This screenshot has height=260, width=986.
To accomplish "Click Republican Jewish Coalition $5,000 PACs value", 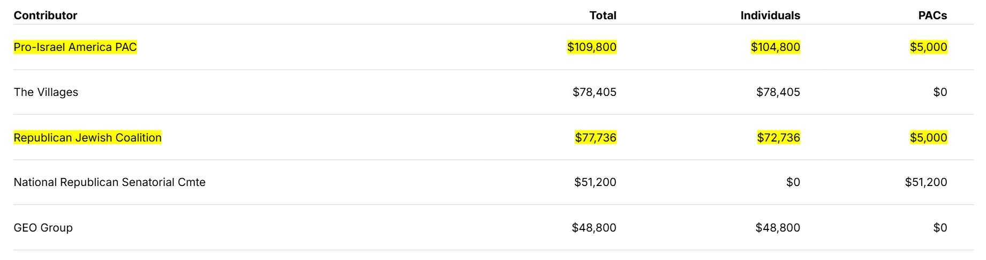I will [929, 138].
